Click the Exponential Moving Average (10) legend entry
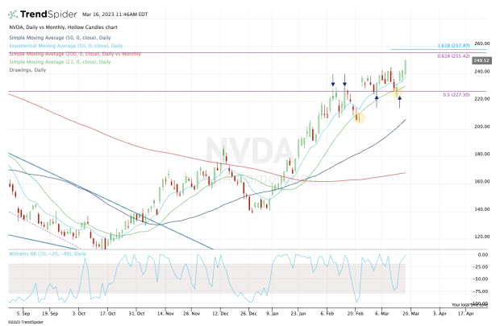Image resolution: width=500 pixels, height=326 pixels. [x=58, y=45]
